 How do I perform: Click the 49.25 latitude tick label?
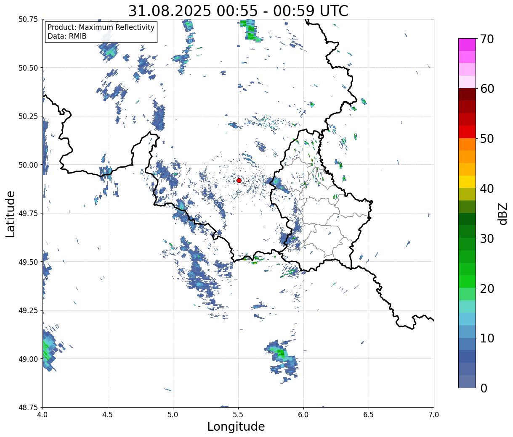28,311
